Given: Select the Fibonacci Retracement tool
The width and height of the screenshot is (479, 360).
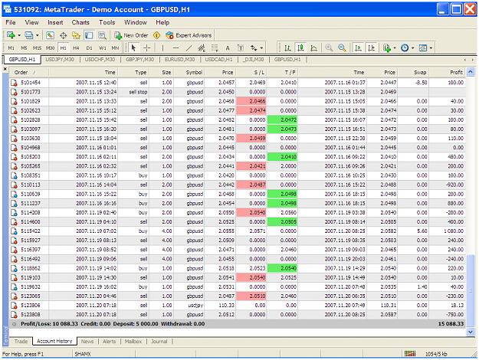Looking at the screenshot, I should point(215,48).
